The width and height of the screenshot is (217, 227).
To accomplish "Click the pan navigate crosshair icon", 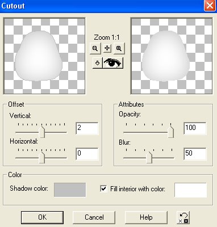I will pos(107,48).
